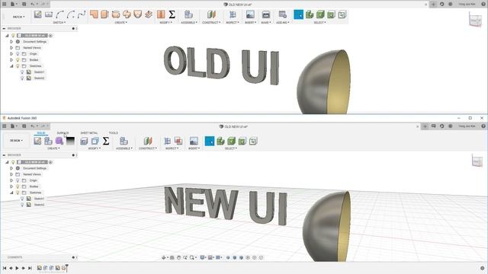Toggle Bodies visibility bulb in top browser

pyautogui.click(x=18, y=59)
